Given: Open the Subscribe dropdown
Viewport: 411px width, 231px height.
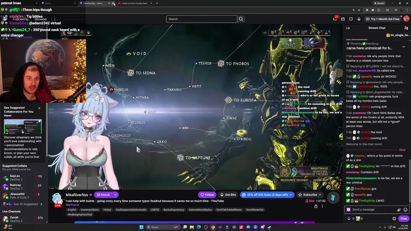Looking at the screenshot, I should [x=320, y=195].
